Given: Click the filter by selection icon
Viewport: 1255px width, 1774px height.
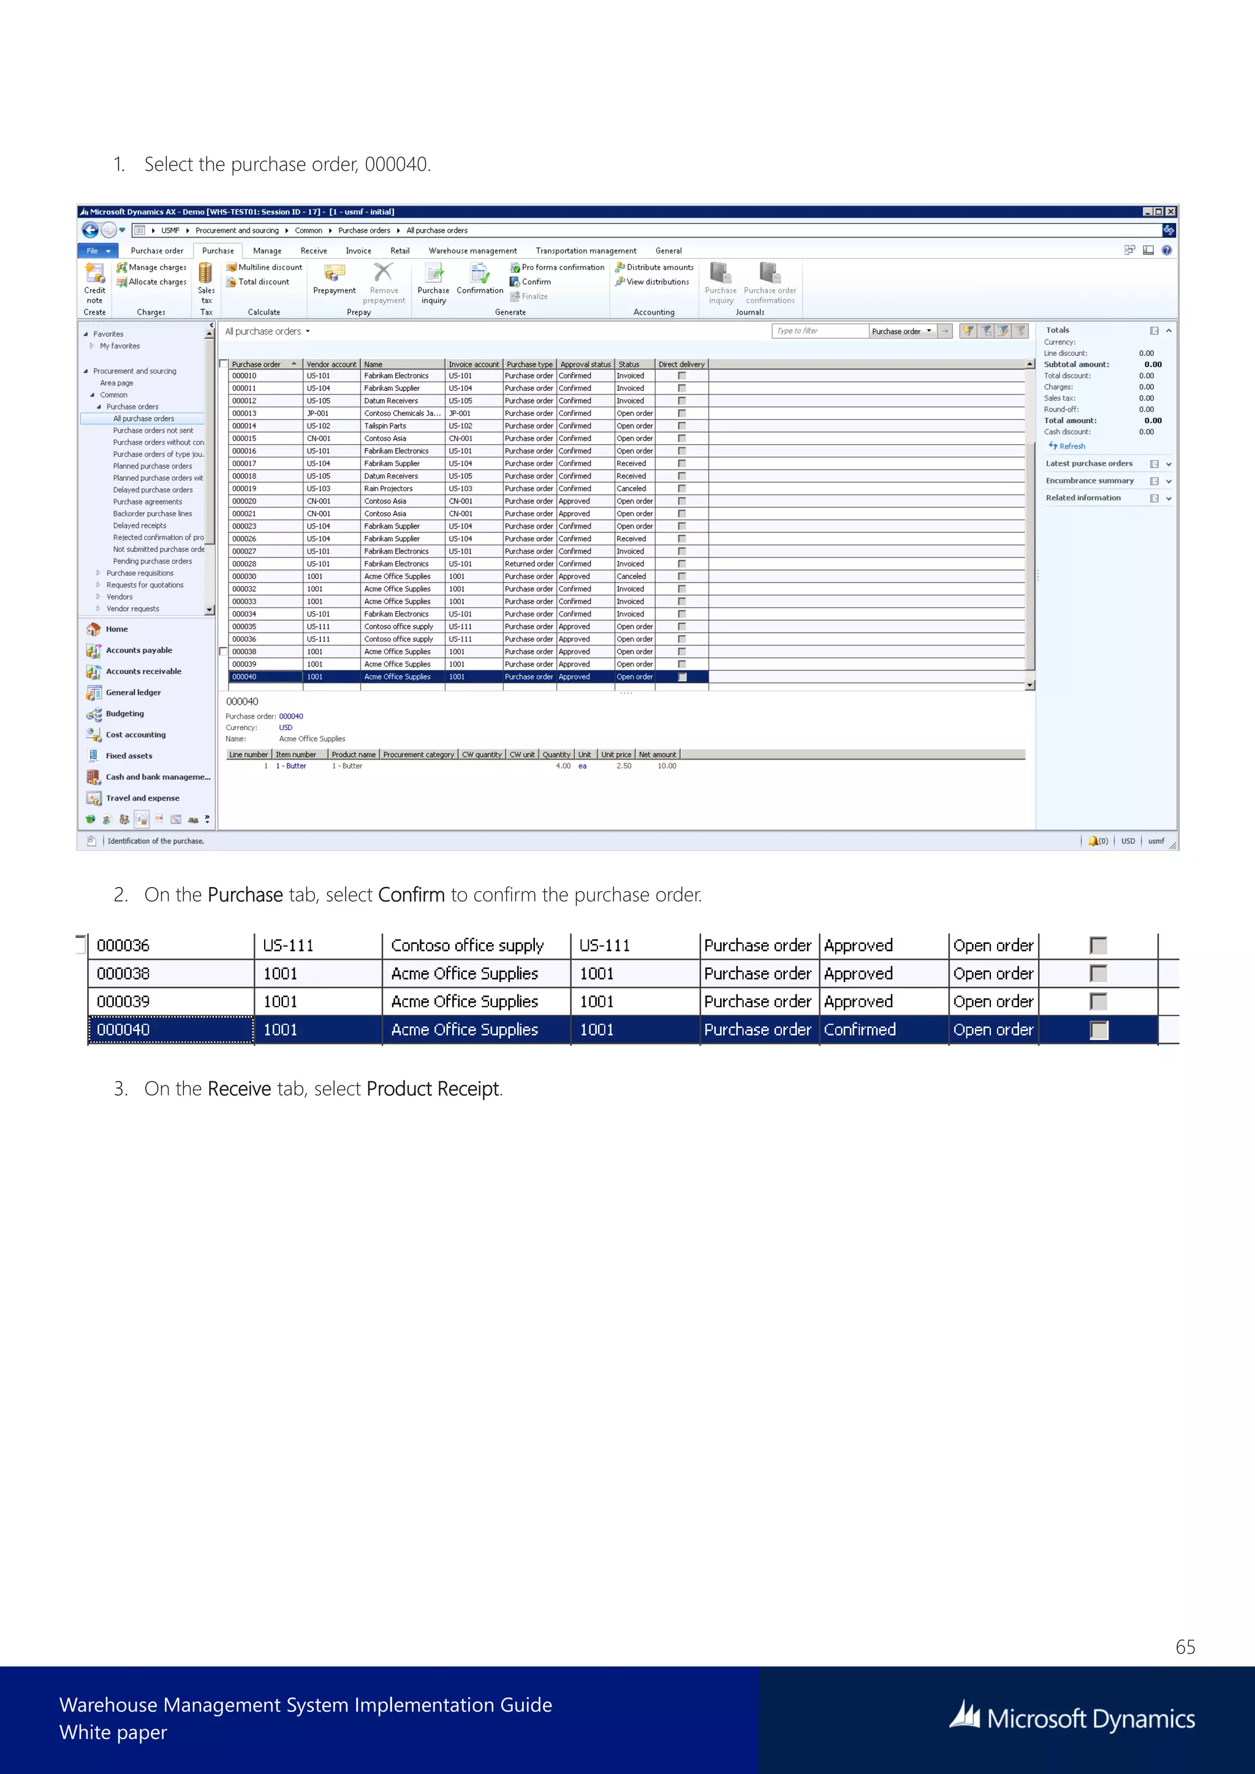Looking at the screenshot, I should click(x=968, y=331).
